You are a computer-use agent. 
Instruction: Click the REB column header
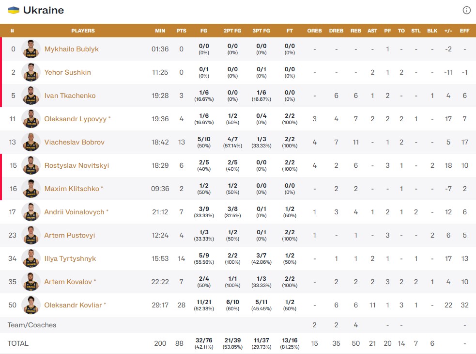pos(356,31)
